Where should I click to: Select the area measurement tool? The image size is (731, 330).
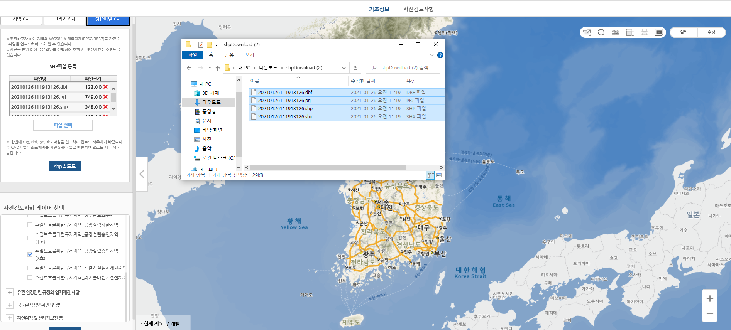630,32
